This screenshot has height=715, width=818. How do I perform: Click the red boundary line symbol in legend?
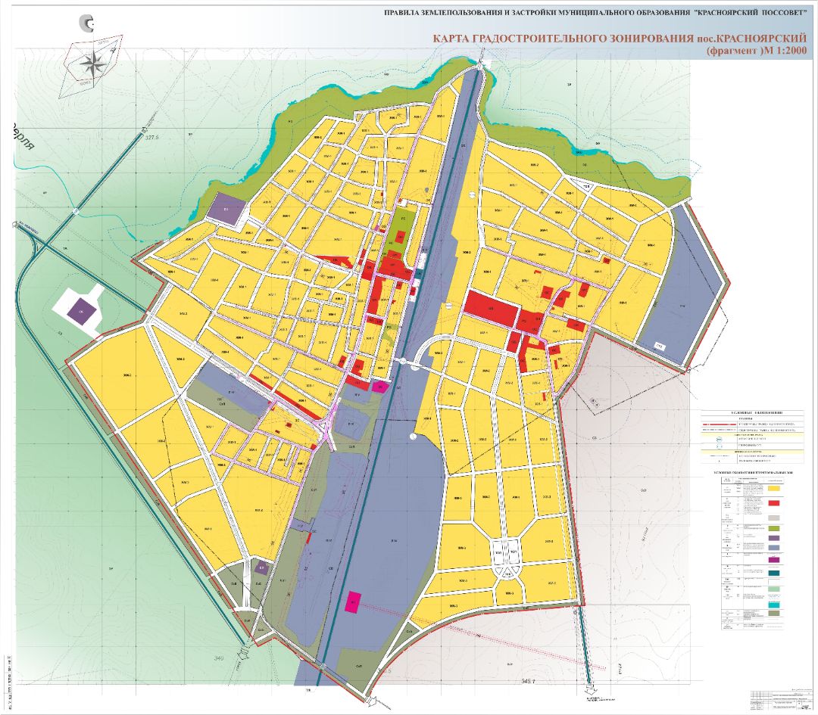click(x=719, y=424)
